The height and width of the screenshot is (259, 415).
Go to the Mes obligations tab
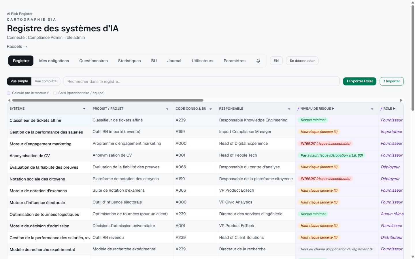click(54, 61)
